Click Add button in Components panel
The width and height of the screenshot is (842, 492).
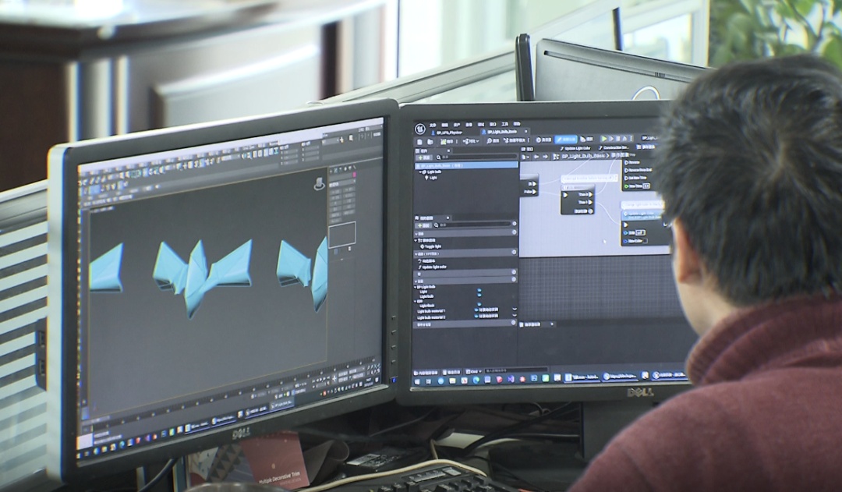[423, 158]
